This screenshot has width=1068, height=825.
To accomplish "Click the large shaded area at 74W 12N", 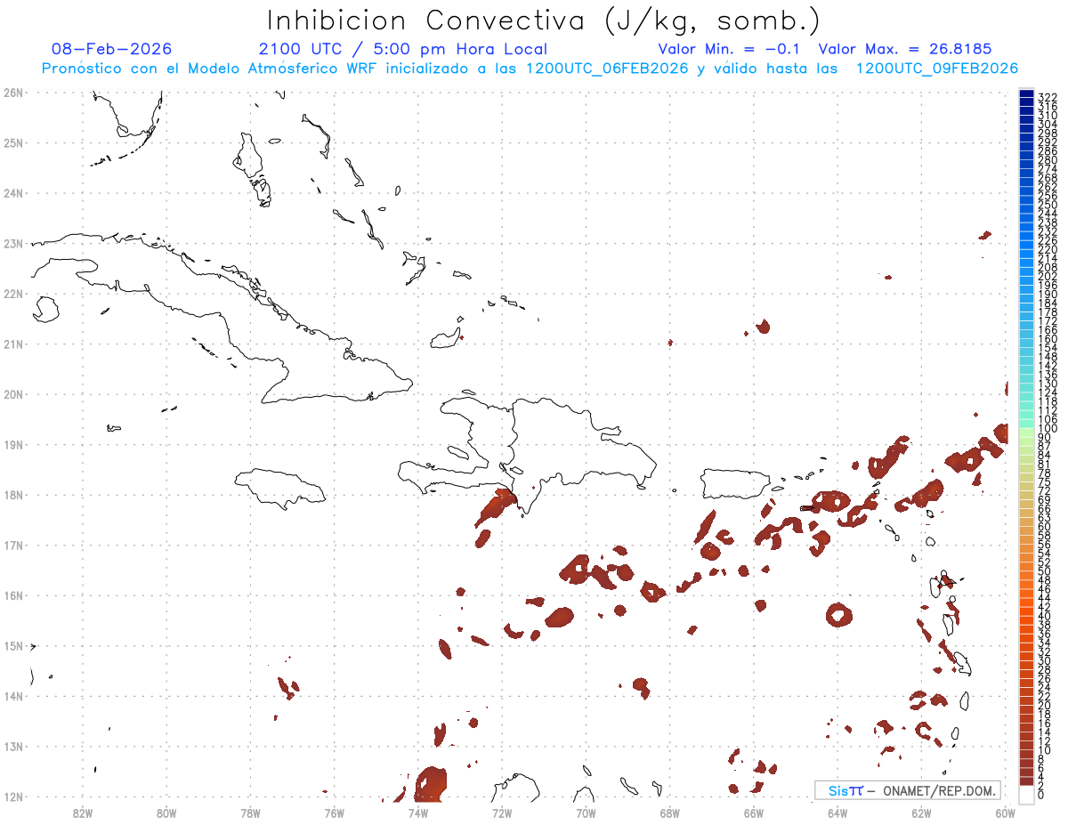I will (x=429, y=783).
